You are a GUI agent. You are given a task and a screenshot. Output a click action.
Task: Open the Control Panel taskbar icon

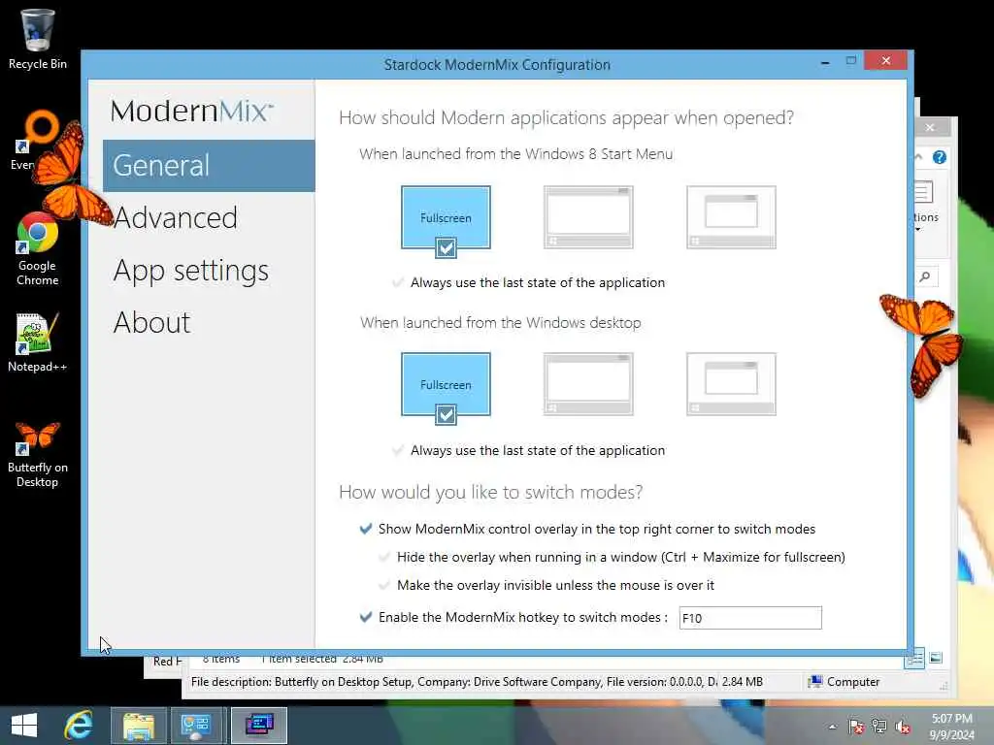point(196,726)
